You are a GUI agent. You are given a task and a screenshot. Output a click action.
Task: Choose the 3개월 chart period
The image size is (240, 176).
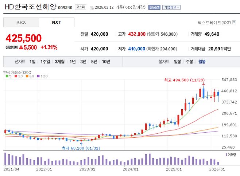(x=61, y=62)
